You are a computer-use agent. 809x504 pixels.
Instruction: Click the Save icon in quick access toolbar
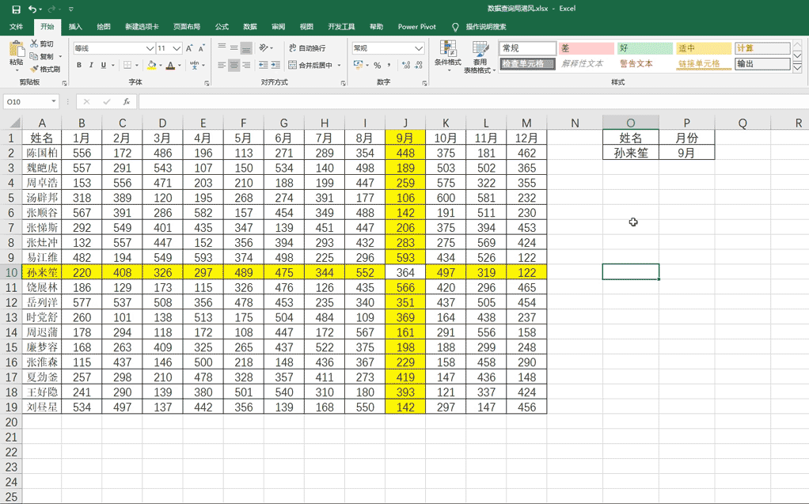coord(16,9)
